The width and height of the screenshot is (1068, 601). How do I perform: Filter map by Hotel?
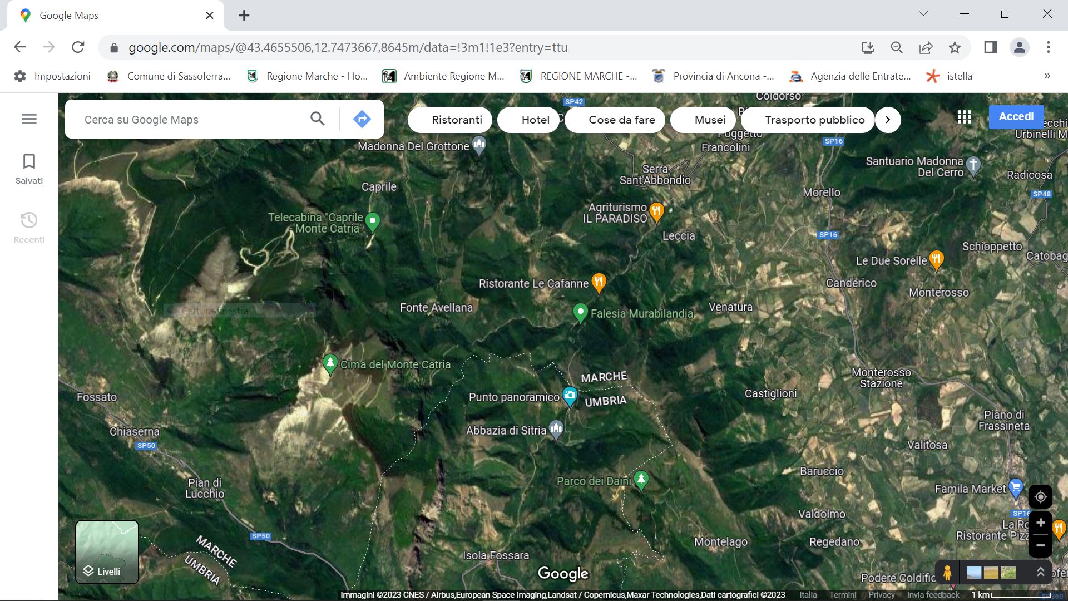[x=528, y=120]
